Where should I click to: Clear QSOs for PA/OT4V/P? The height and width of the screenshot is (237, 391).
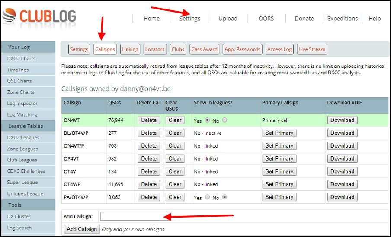175,197
